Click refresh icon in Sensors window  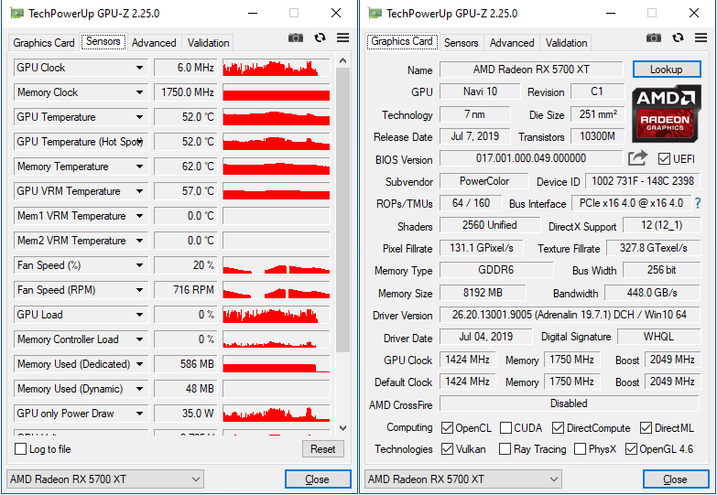[320, 38]
